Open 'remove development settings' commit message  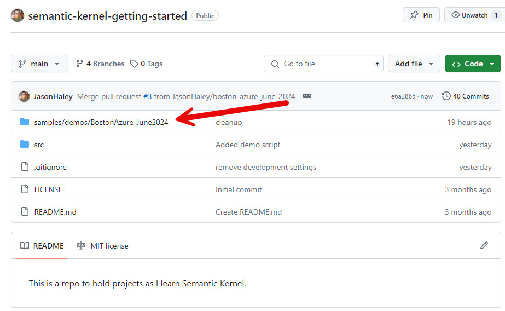[266, 167]
